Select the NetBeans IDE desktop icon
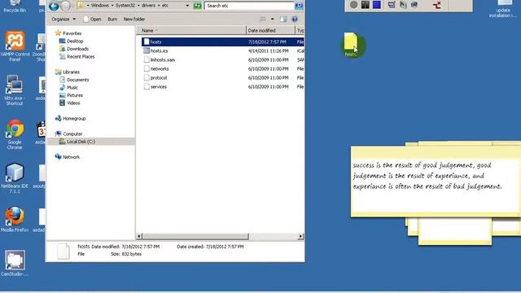The width and height of the screenshot is (521, 293). [x=15, y=178]
